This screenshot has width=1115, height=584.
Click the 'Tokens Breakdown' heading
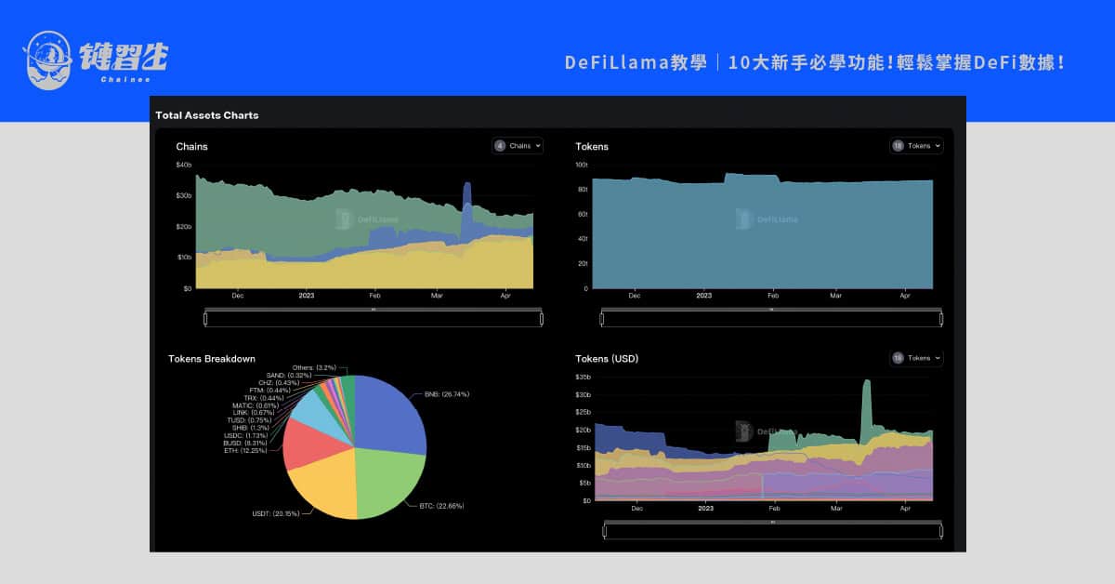(x=212, y=358)
